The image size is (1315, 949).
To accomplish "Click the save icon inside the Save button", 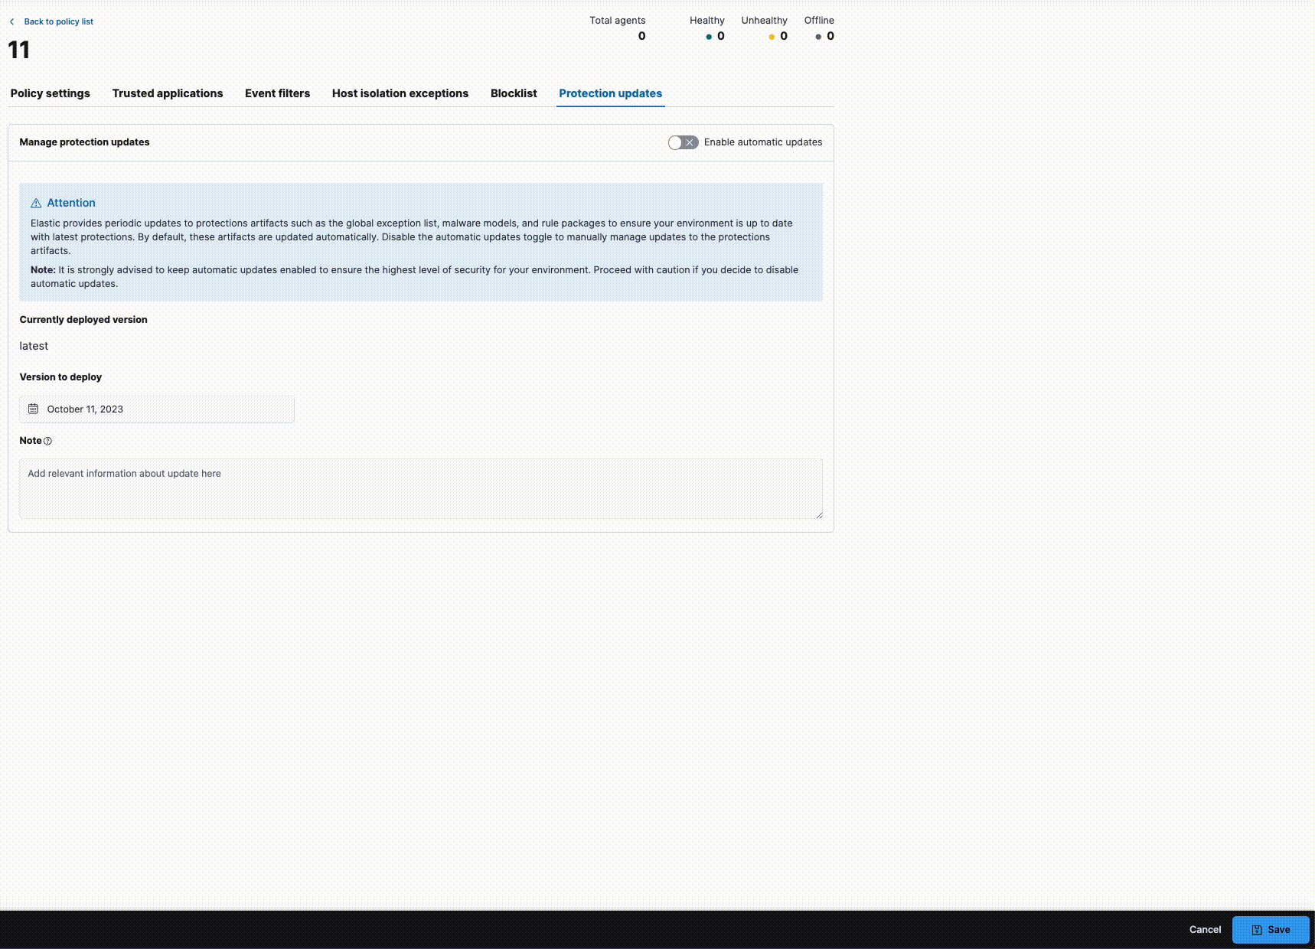I will 1256,930.
